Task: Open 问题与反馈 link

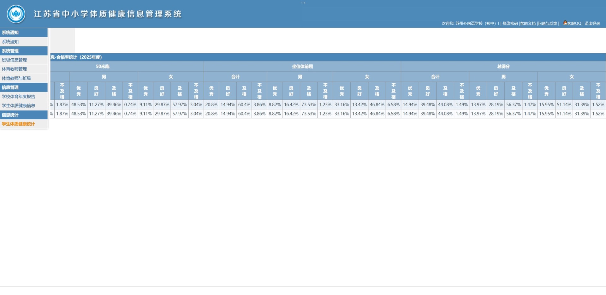Action: coord(548,23)
